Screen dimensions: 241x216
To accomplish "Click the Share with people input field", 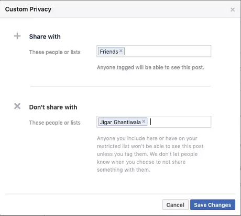I will point(154,51).
